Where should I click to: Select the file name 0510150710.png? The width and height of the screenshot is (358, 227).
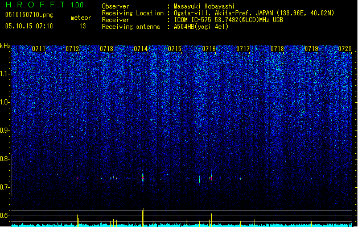[29, 15]
